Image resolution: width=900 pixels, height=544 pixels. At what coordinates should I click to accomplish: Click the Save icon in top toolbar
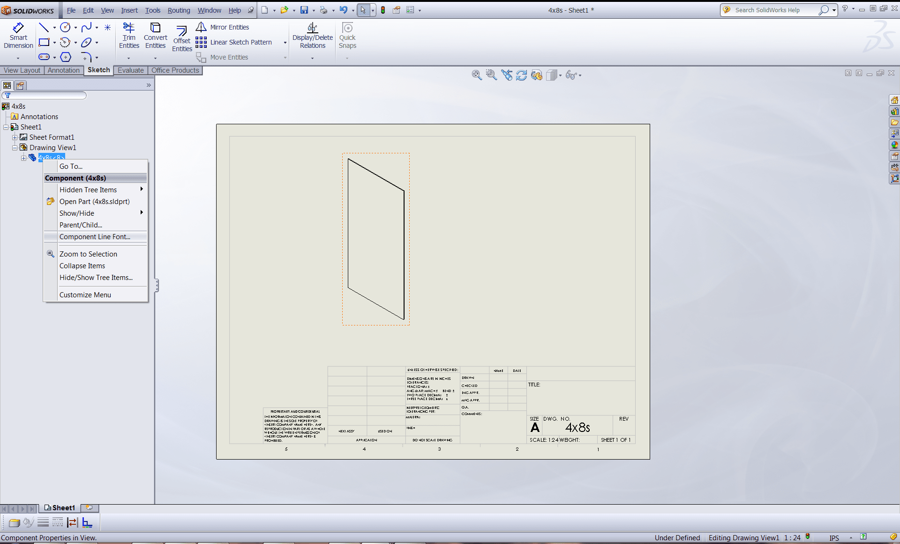pos(304,10)
